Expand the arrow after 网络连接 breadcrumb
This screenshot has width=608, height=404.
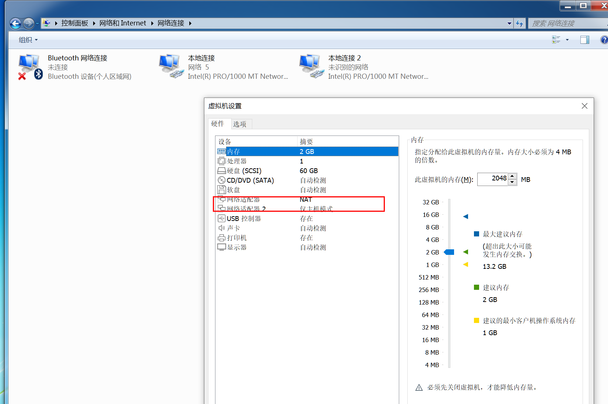click(x=190, y=23)
